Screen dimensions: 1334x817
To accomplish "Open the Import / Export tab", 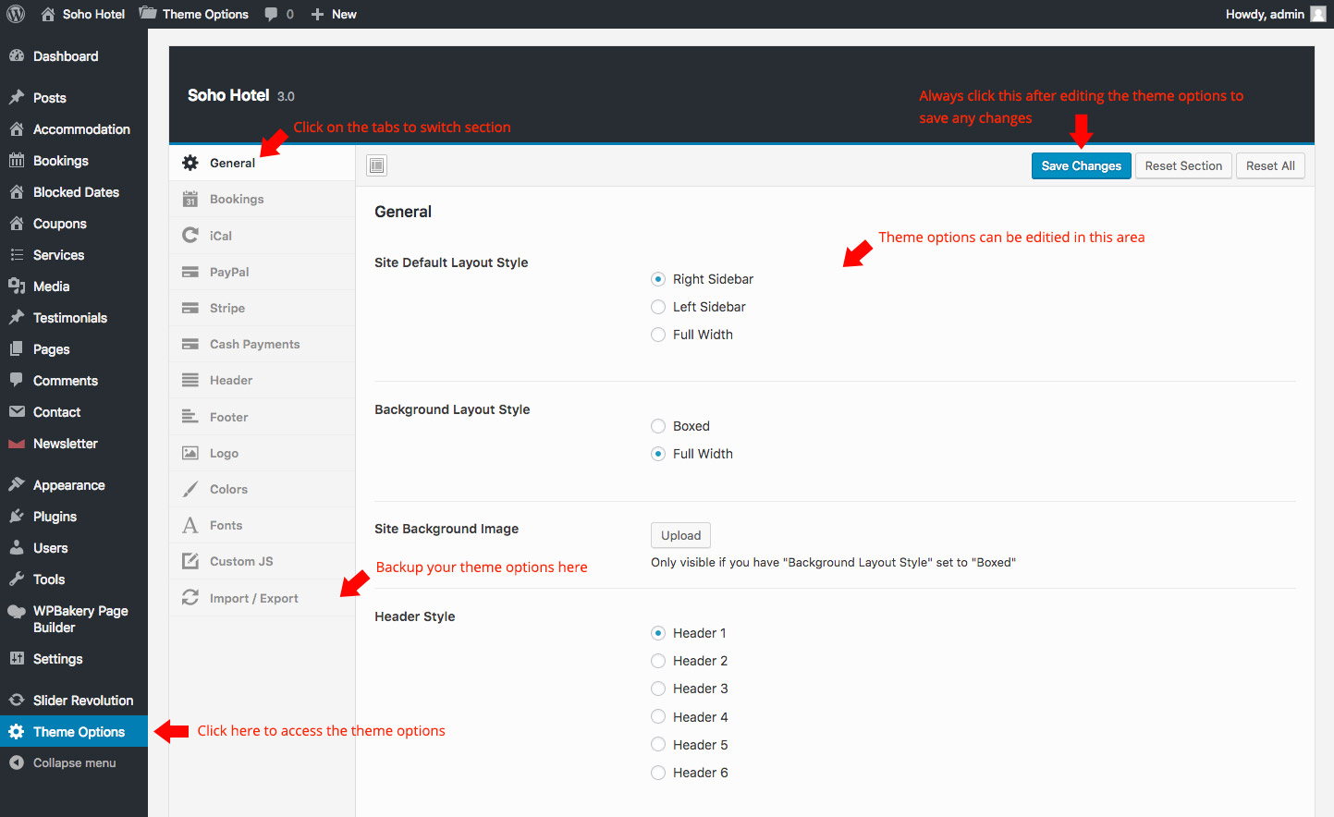I will (253, 598).
